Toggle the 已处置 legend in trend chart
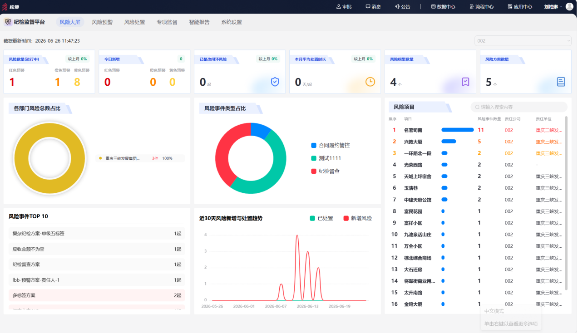This screenshot has height=333, width=578. (x=321, y=218)
